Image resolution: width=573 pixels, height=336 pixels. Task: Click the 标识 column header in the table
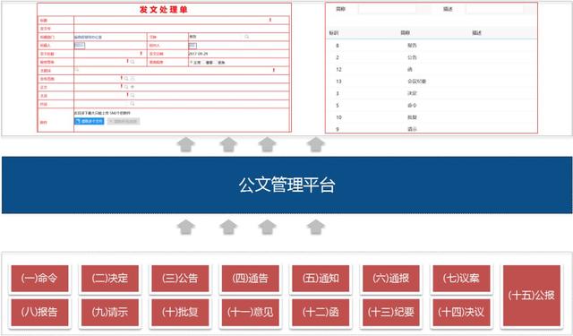coord(334,33)
